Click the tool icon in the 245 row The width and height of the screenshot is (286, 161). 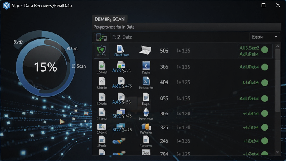click(119, 141)
